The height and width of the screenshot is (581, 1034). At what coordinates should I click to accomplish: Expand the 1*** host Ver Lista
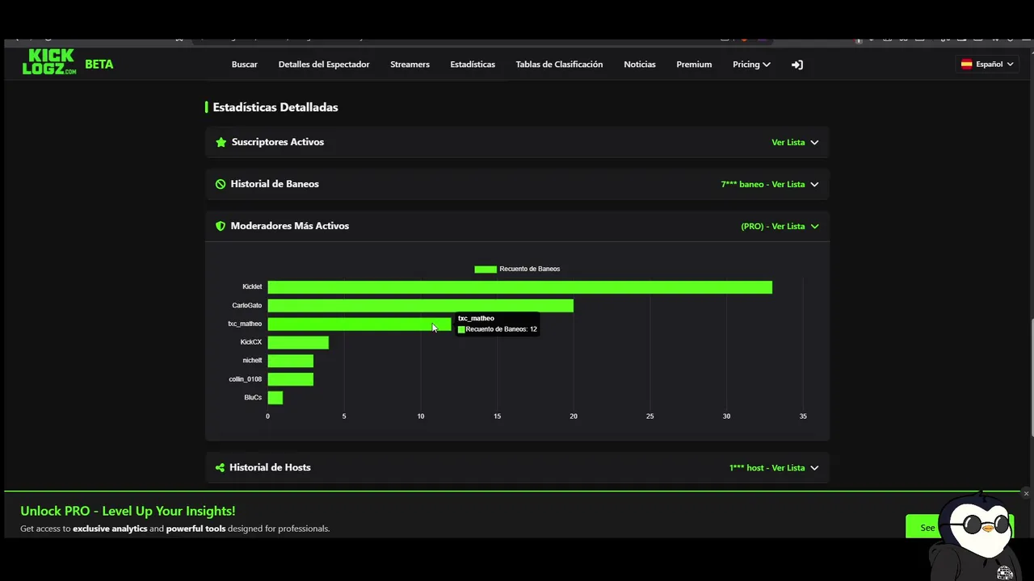[x=774, y=468]
